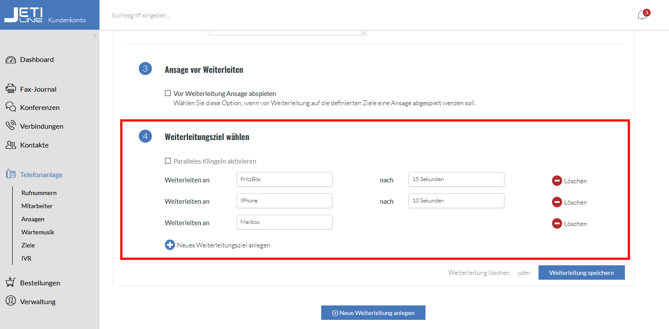Open Wartemusik submenu item
Image resolution: width=669 pixels, height=329 pixels.
click(38, 232)
